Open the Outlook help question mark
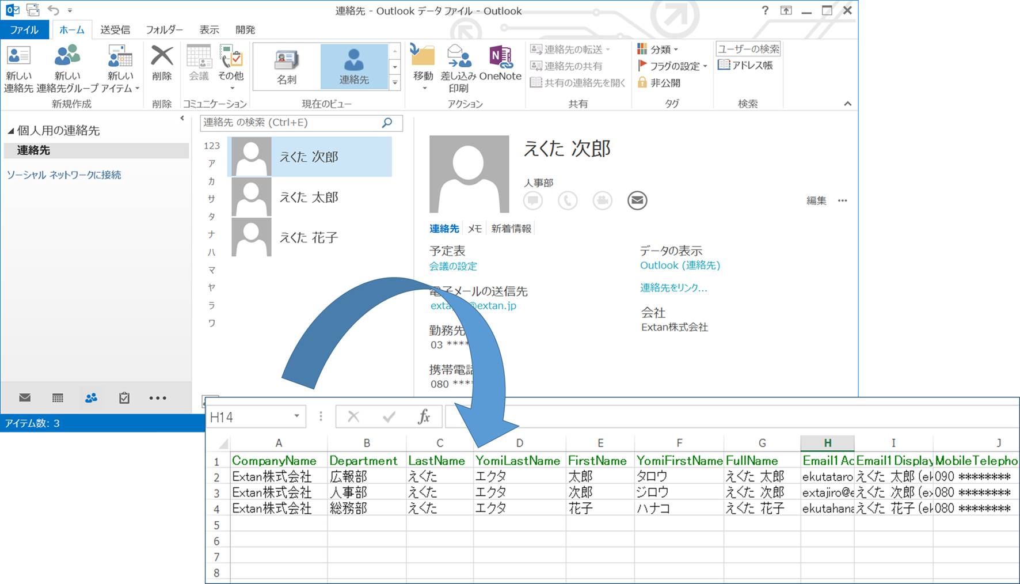The height and width of the screenshot is (584, 1020). coord(765,10)
